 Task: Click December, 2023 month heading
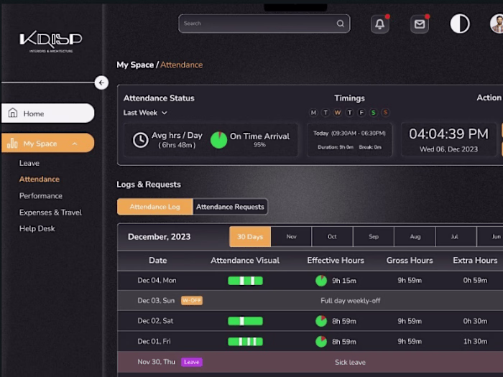[x=159, y=236]
